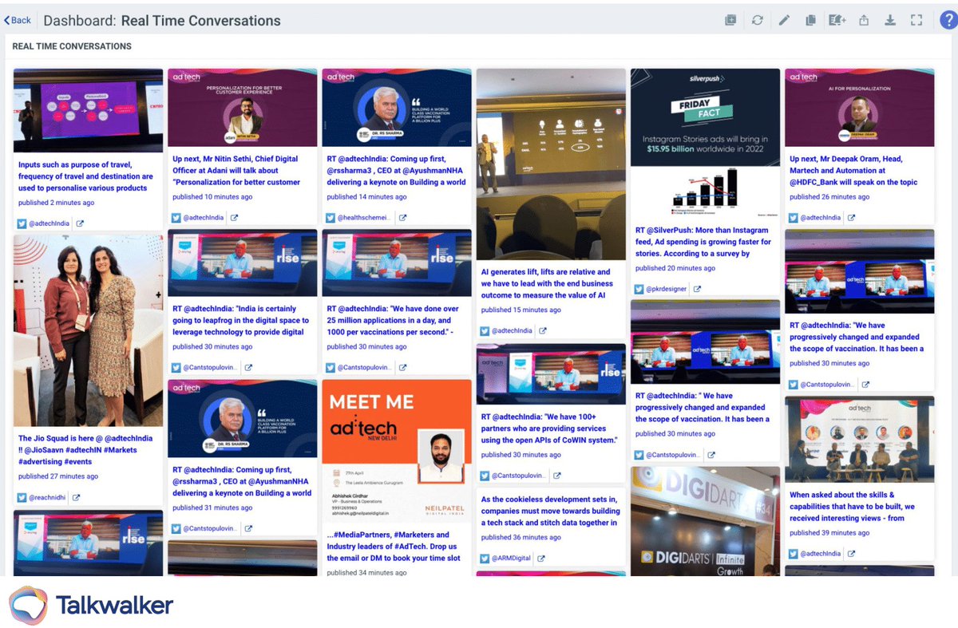Open help via the question mark icon

[x=948, y=21]
